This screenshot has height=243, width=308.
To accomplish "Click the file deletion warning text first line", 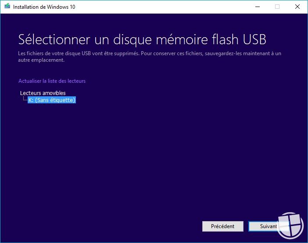I will tap(149, 53).
